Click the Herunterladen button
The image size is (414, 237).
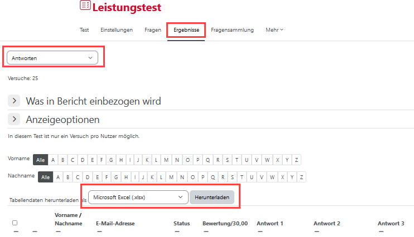(x=212, y=197)
